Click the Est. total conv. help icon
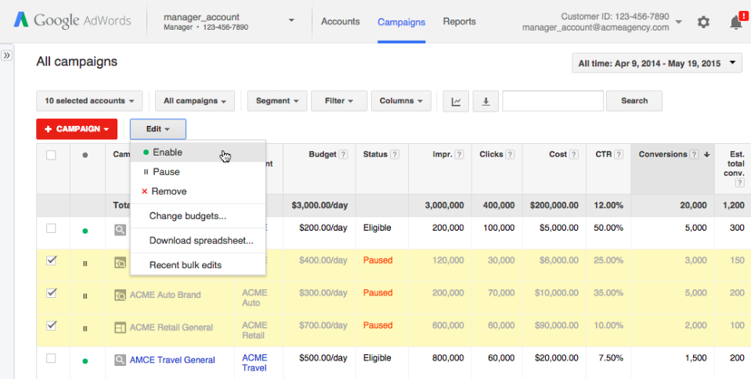 [x=740, y=183]
